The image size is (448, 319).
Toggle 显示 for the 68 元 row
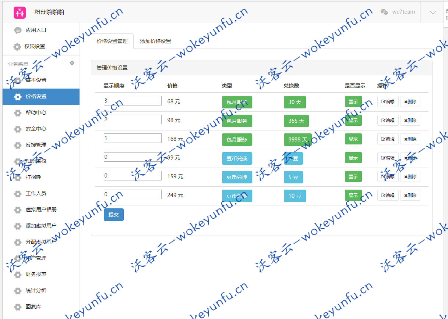point(353,101)
